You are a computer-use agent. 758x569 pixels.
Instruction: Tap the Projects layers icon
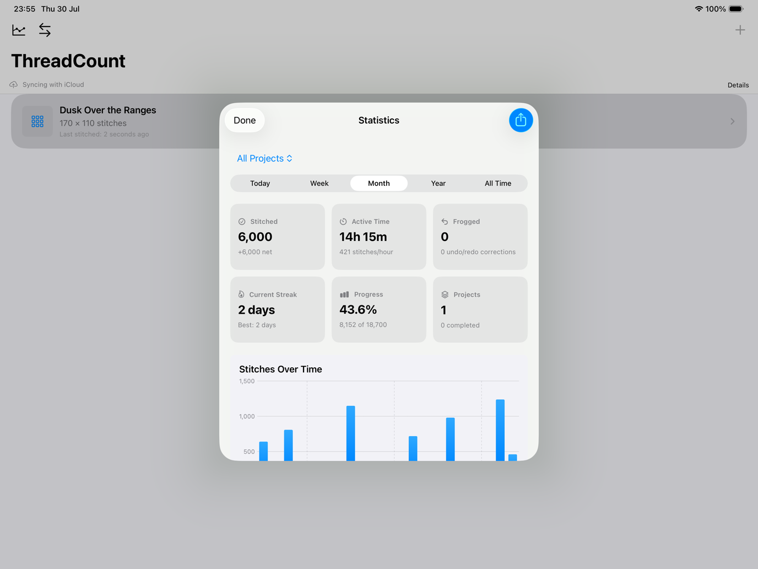coord(445,294)
